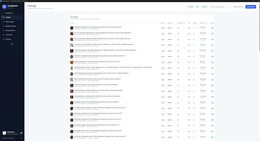Click thumbnail of Poodle Streetwear T-Shirt listing

[71, 68]
